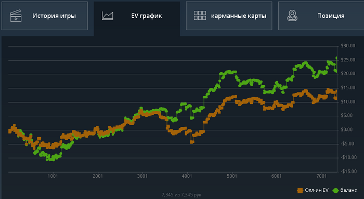Screen dimensions: 364x199
Task: Open the Позиция tab
Action: click(x=321, y=16)
